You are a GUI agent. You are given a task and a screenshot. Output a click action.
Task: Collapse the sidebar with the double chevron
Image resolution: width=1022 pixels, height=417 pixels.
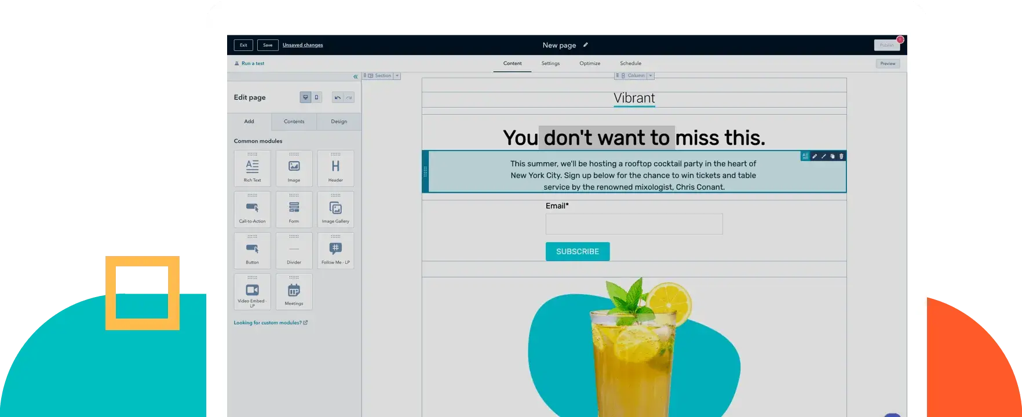click(356, 76)
